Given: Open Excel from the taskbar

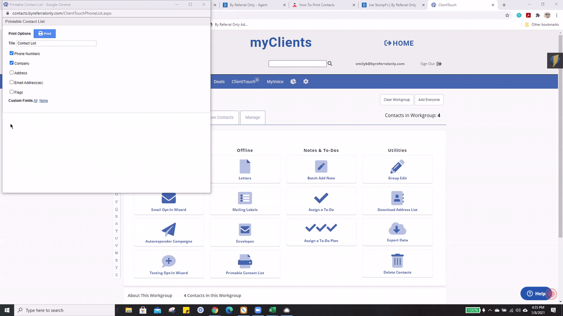Looking at the screenshot, I should [x=272, y=310].
